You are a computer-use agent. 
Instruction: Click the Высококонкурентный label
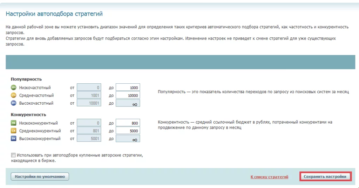(40, 139)
